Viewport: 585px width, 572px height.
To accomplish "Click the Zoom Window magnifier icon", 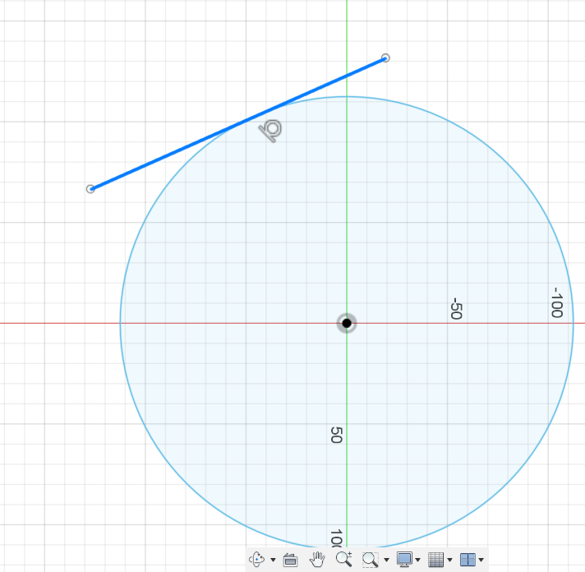I will [370, 560].
